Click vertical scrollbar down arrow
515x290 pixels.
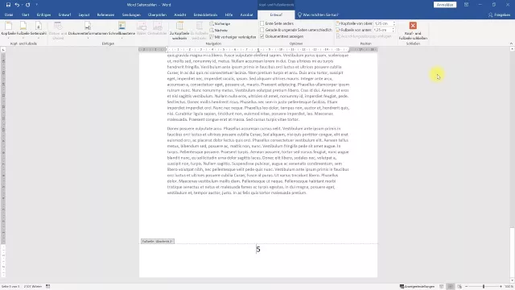(x=512, y=280)
